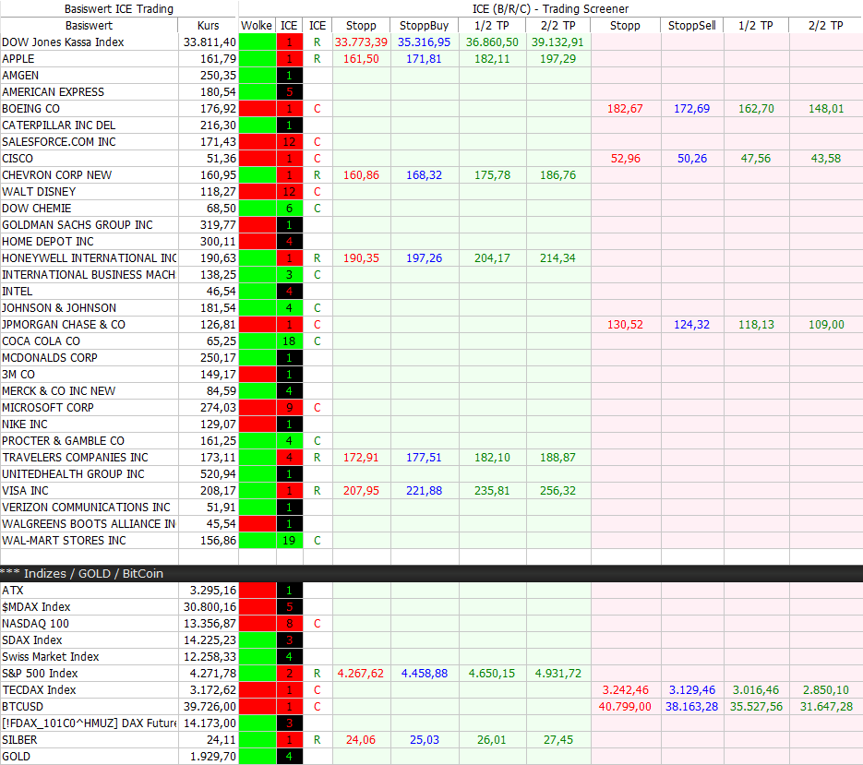
Task: Select the GOLD row name
Action: (16, 756)
